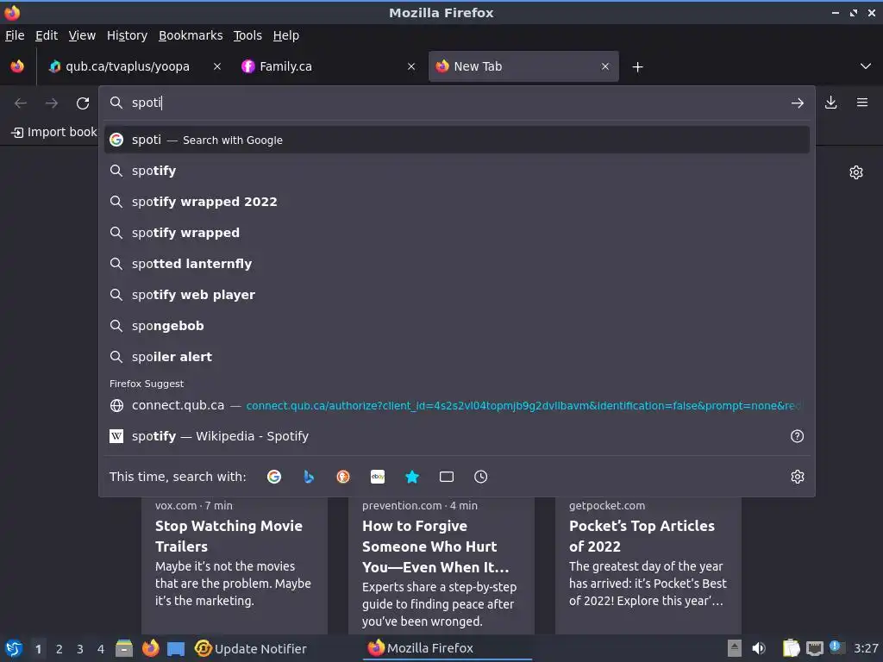
Task: Open the View menu
Action: pos(82,35)
